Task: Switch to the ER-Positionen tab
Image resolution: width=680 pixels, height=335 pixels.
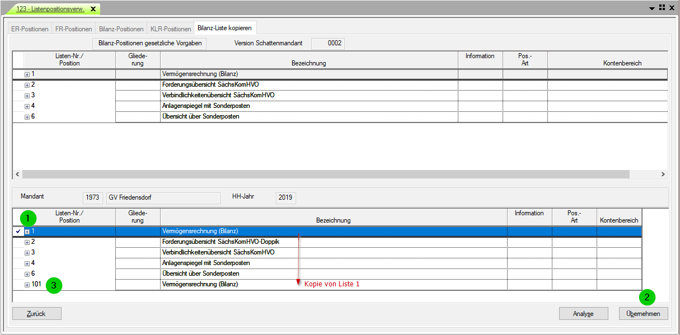Action: [30, 29]
